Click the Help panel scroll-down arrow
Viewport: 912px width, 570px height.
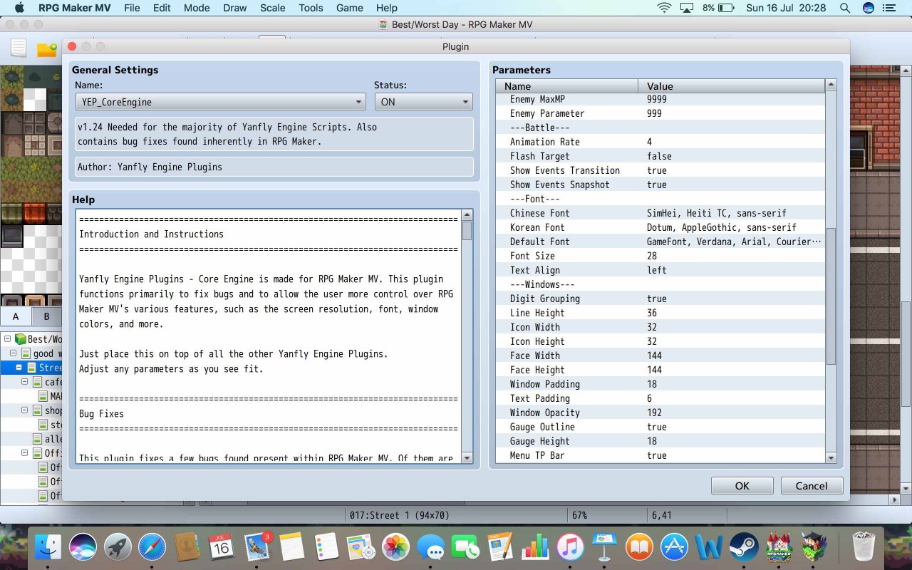click(x=467, y=458)
